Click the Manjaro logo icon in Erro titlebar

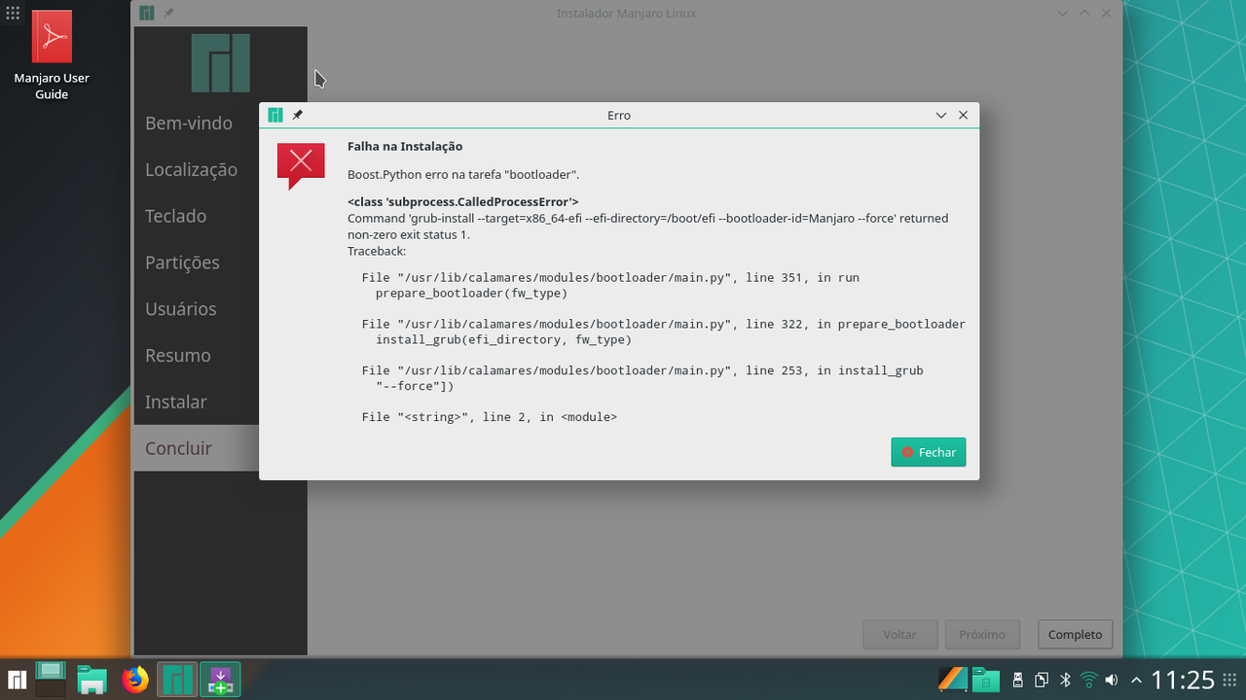point(275,115)
